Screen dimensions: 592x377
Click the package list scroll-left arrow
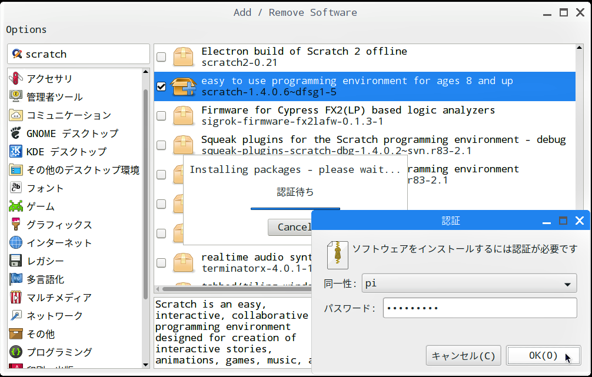point(158,289)
